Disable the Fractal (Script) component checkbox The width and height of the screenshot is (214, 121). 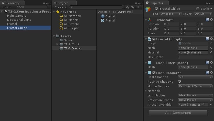pos(154,39)
